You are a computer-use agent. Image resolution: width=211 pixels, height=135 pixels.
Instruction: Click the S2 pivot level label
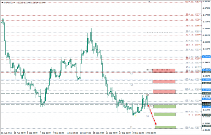[131, 127]
